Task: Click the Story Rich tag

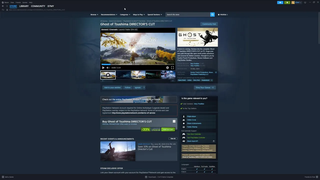Action: click(196, 80)
